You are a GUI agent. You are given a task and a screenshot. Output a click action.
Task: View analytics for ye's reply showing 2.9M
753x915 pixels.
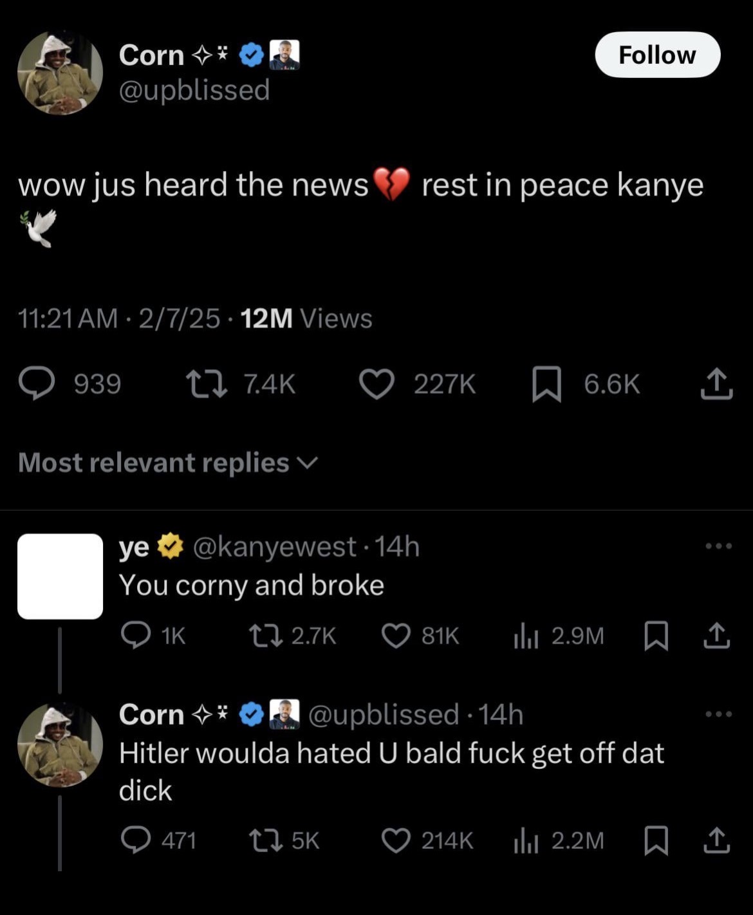[526, 636]
